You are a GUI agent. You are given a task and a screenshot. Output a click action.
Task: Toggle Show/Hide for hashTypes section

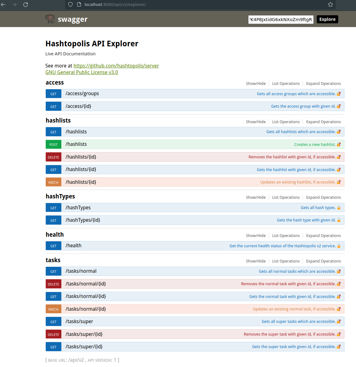256,197
